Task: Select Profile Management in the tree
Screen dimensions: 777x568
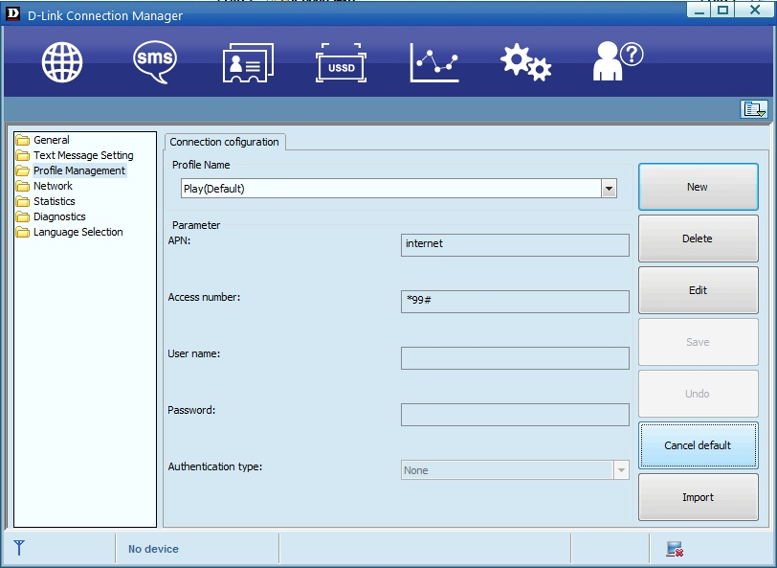Action: tap(79, 170)
